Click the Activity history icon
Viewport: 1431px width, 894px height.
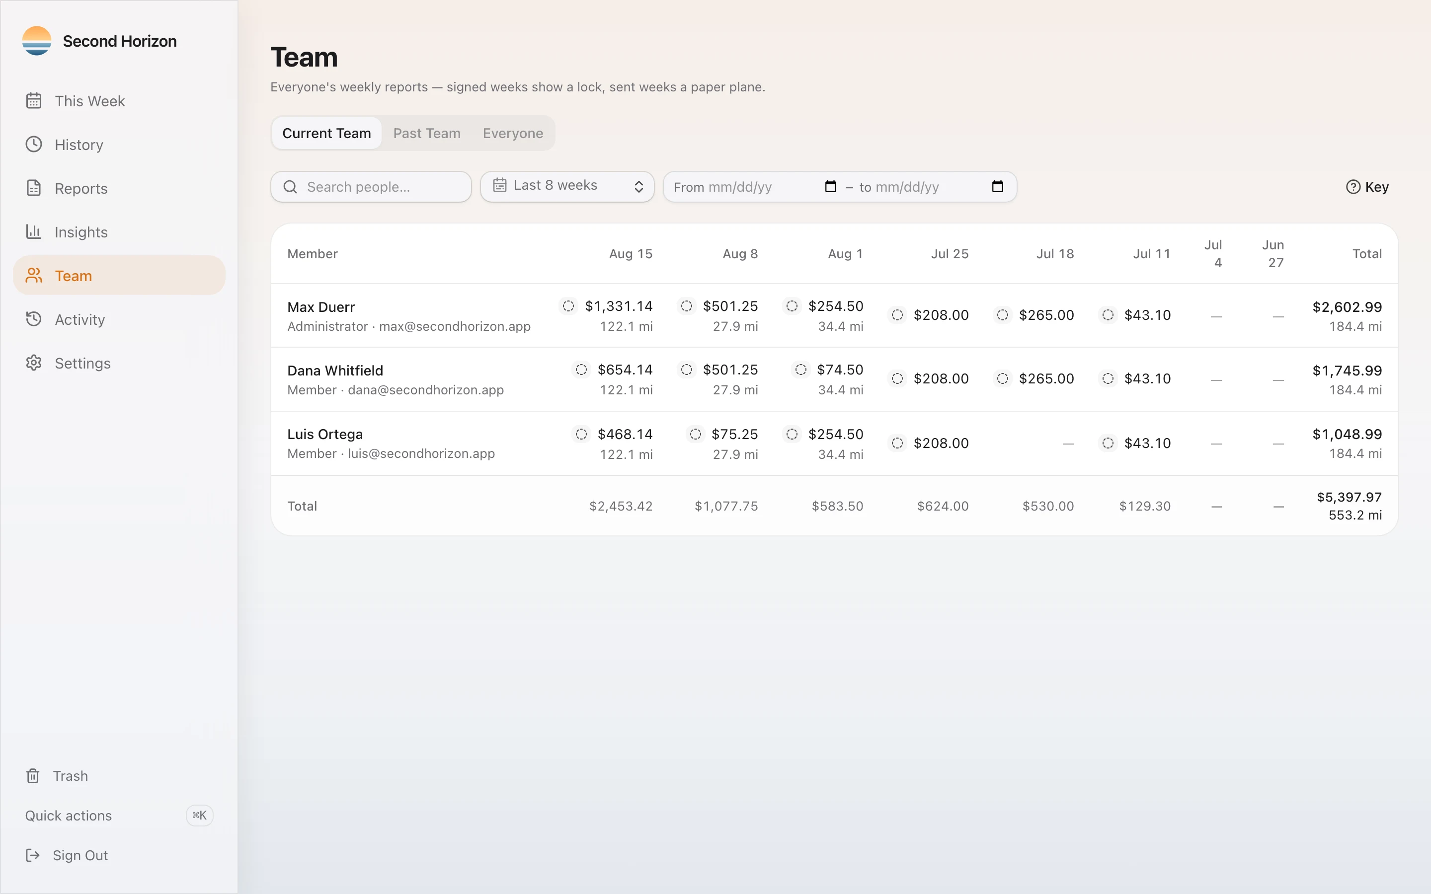coord(34,319)
